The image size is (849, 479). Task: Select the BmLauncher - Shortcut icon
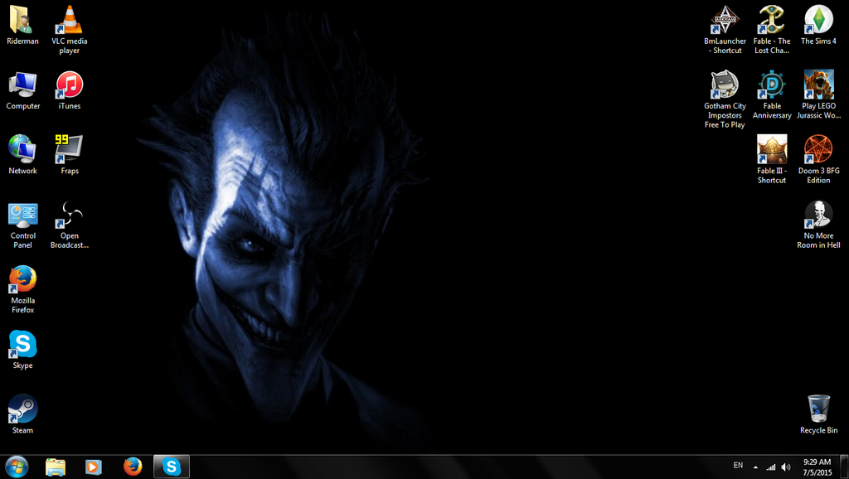pos(725,30)
